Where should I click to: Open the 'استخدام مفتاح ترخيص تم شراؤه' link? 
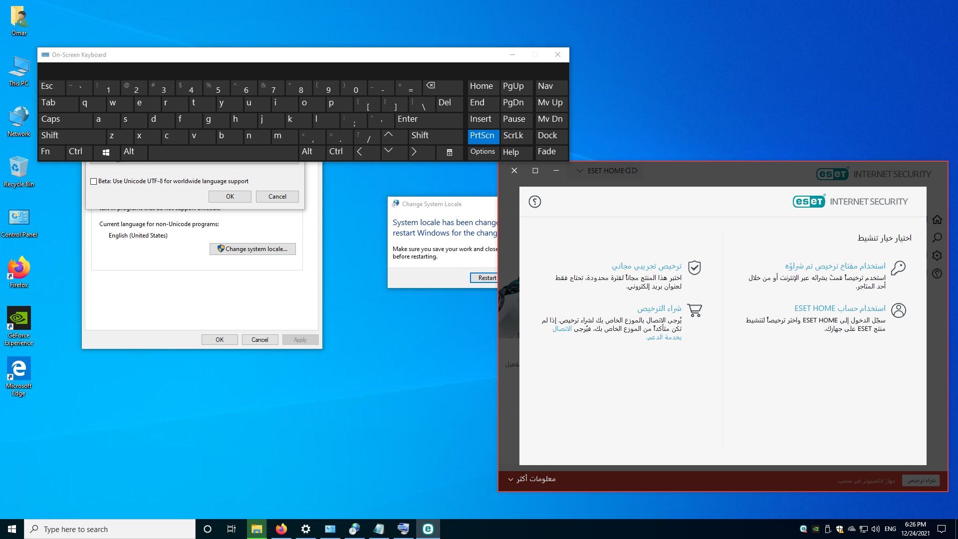(835, 266)
